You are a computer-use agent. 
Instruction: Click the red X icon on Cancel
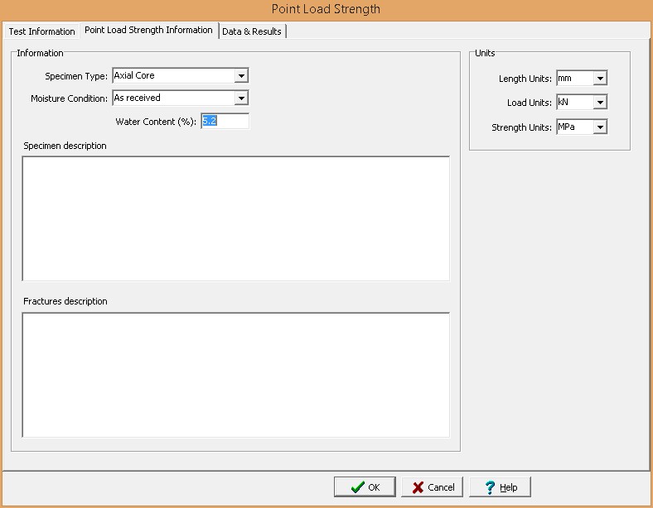(418, 487)
